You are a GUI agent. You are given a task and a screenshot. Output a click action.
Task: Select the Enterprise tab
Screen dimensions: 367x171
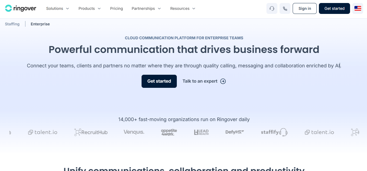(40, 24)
